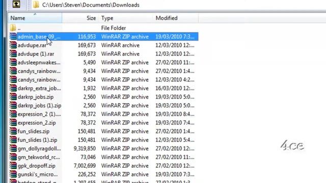Click the up one level arrow icon
The height and width of the screenshot is (183, 326).
[x=16, y=4]
